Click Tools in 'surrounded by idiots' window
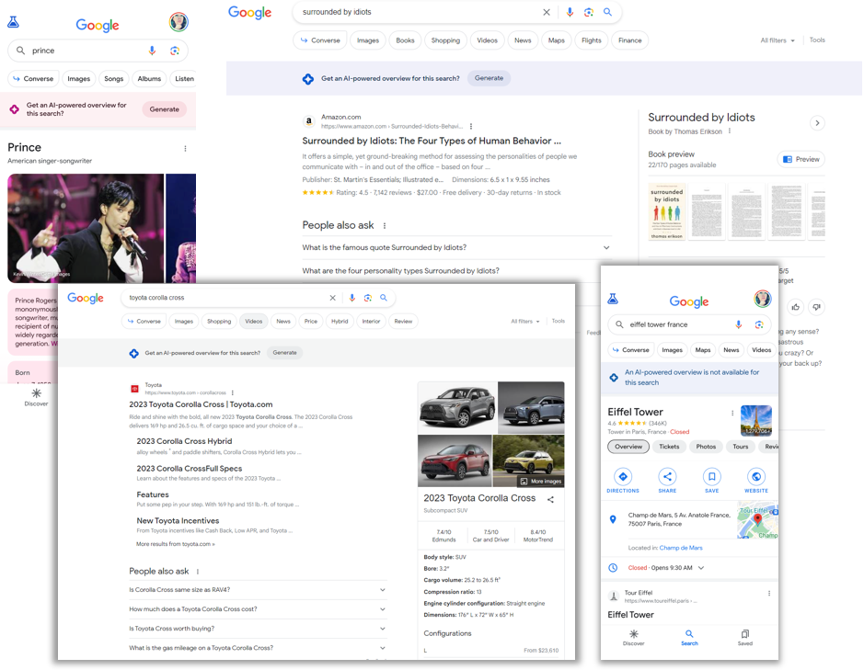Viewport: 864px width, 670px height. [x=817, y=40]
